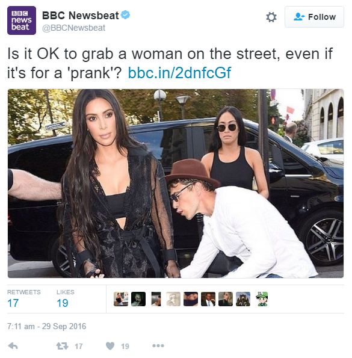Follow the BBC Newsbeat account
This screenshot has width=352, height=358.
[x=314, y=17]
